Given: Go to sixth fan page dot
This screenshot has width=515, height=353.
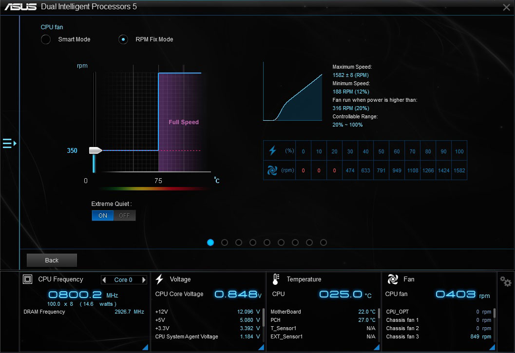Looking at the screenshot, I should 281,242.
